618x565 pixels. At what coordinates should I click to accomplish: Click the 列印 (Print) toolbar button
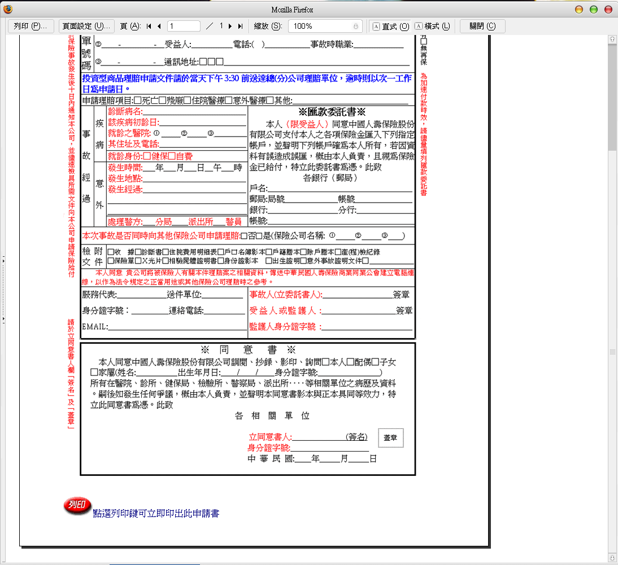click(31, 26)
